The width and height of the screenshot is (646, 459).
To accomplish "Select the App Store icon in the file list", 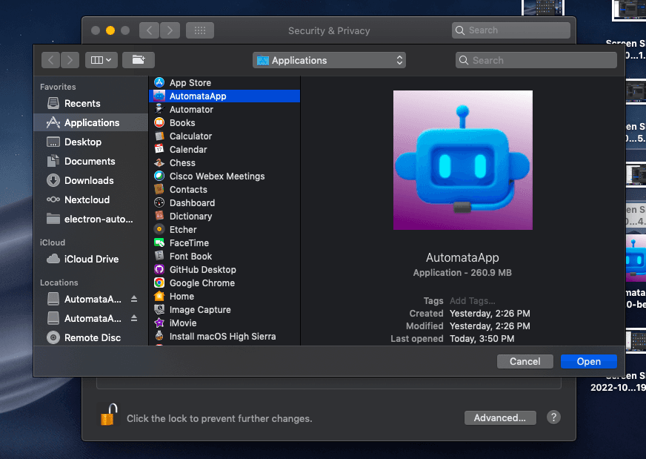I will tap(159, 82).
